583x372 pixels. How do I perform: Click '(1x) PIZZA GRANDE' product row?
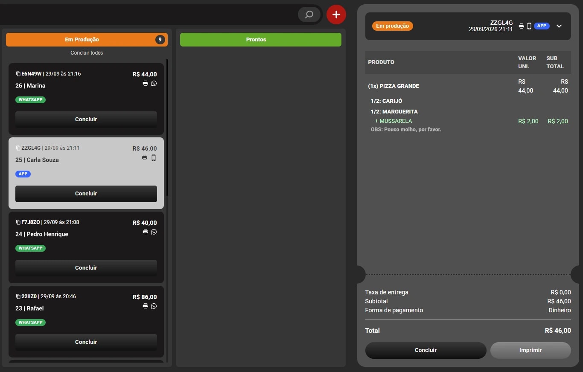[468, 86]
